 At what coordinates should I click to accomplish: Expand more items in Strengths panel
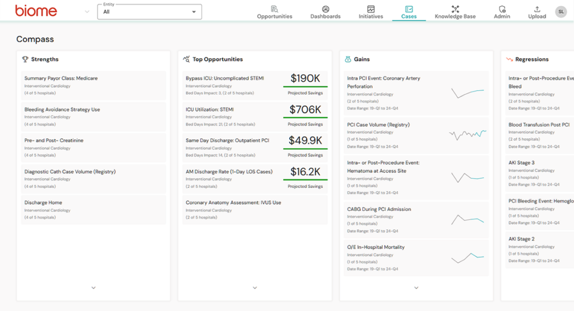point(94,288)
